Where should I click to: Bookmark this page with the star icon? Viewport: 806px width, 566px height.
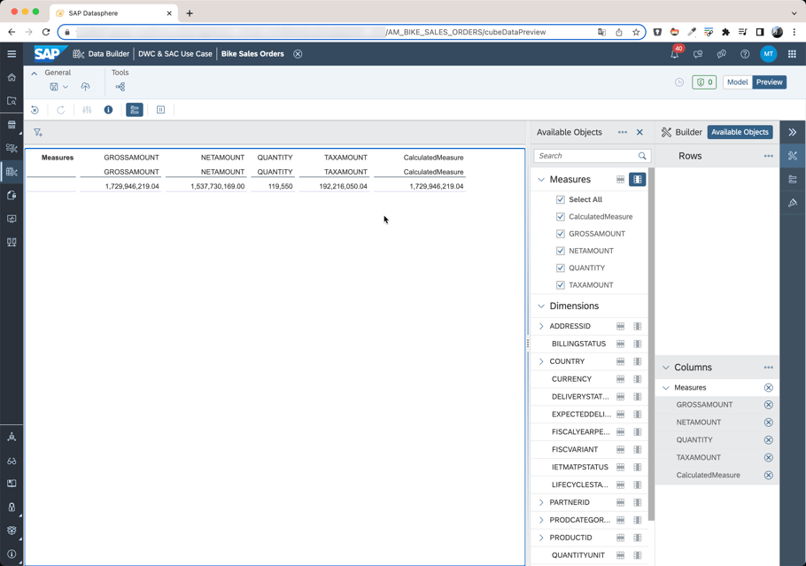coord(636,32)
